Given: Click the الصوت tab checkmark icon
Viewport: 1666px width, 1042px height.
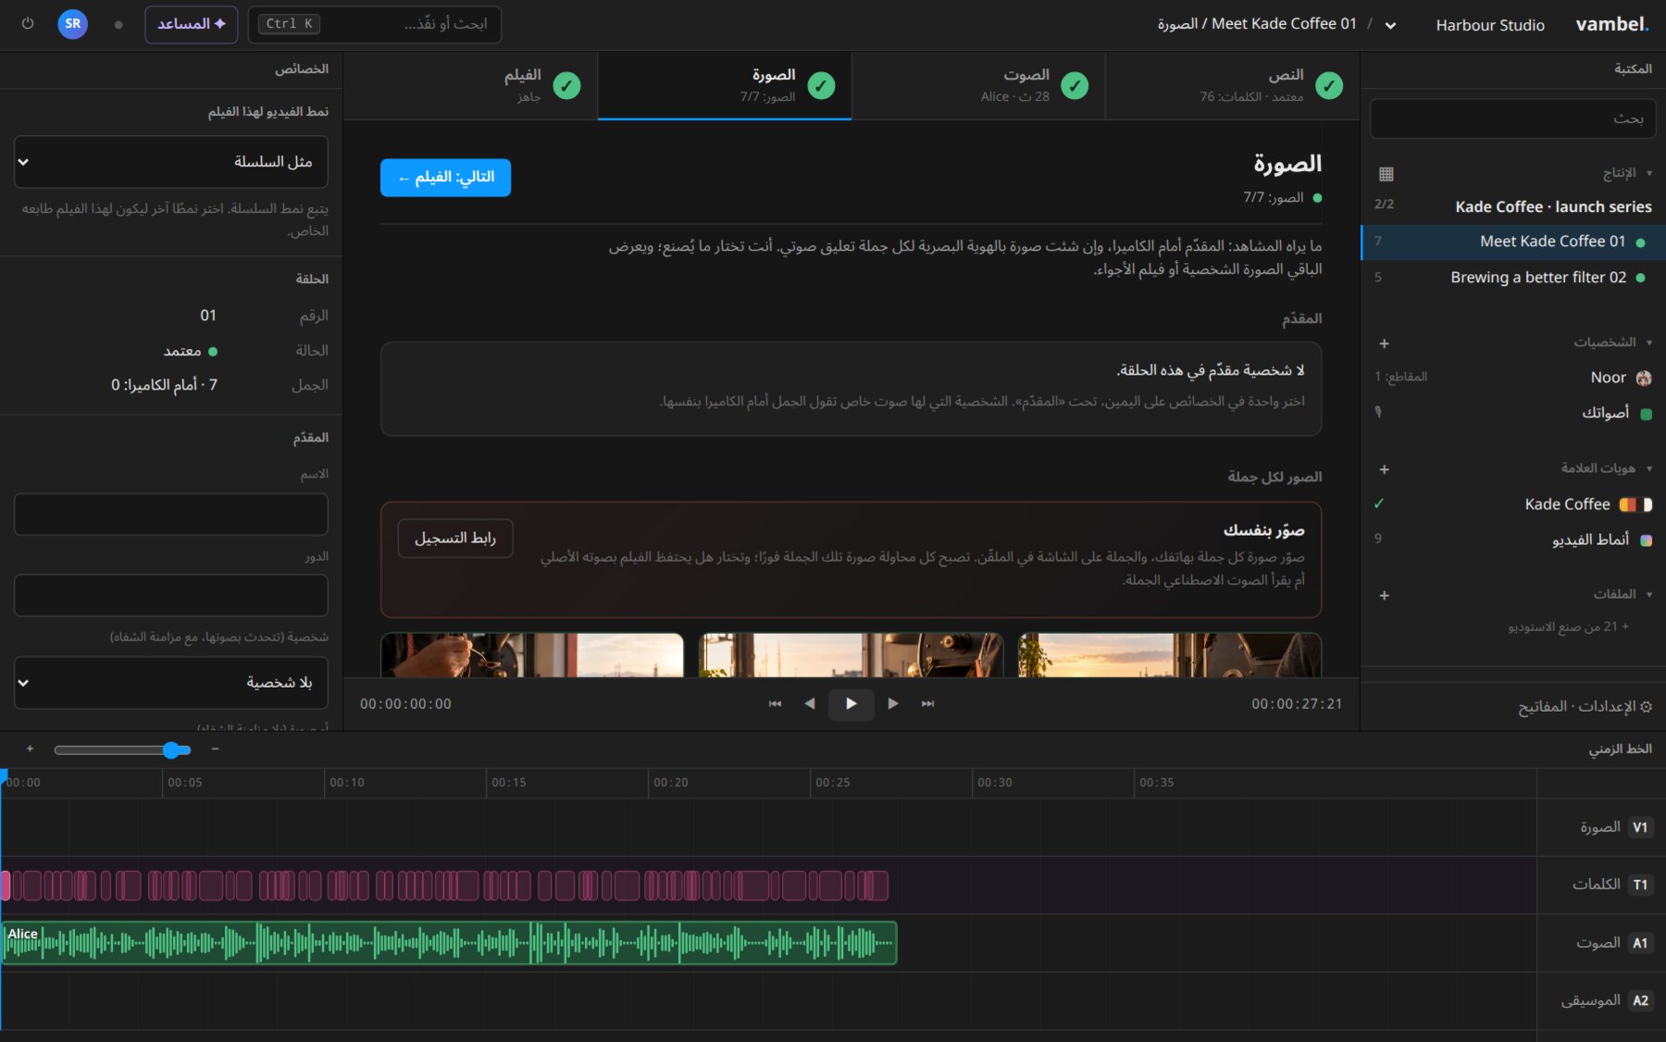Looking at the screenshot, I should pyautogui.click(x=1075, y=86).
